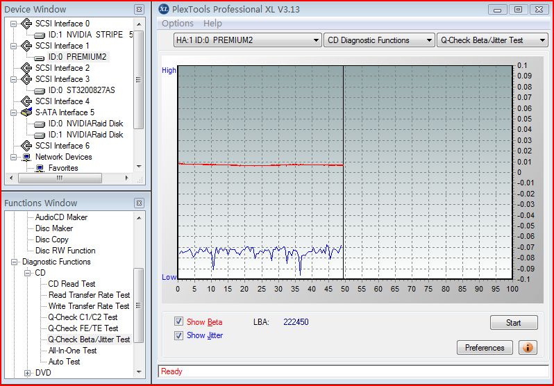
Task: Click the Device Window scroll up arrow
Action: 139,24
